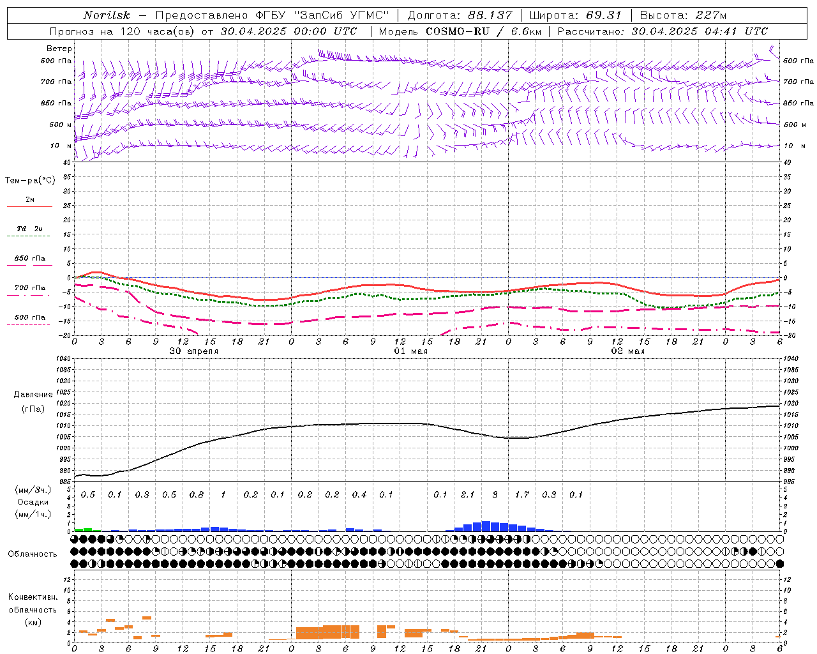Click the Широта: 69.31 header value
This screenshot has width=817, height=654.
(x=575, y=15)
